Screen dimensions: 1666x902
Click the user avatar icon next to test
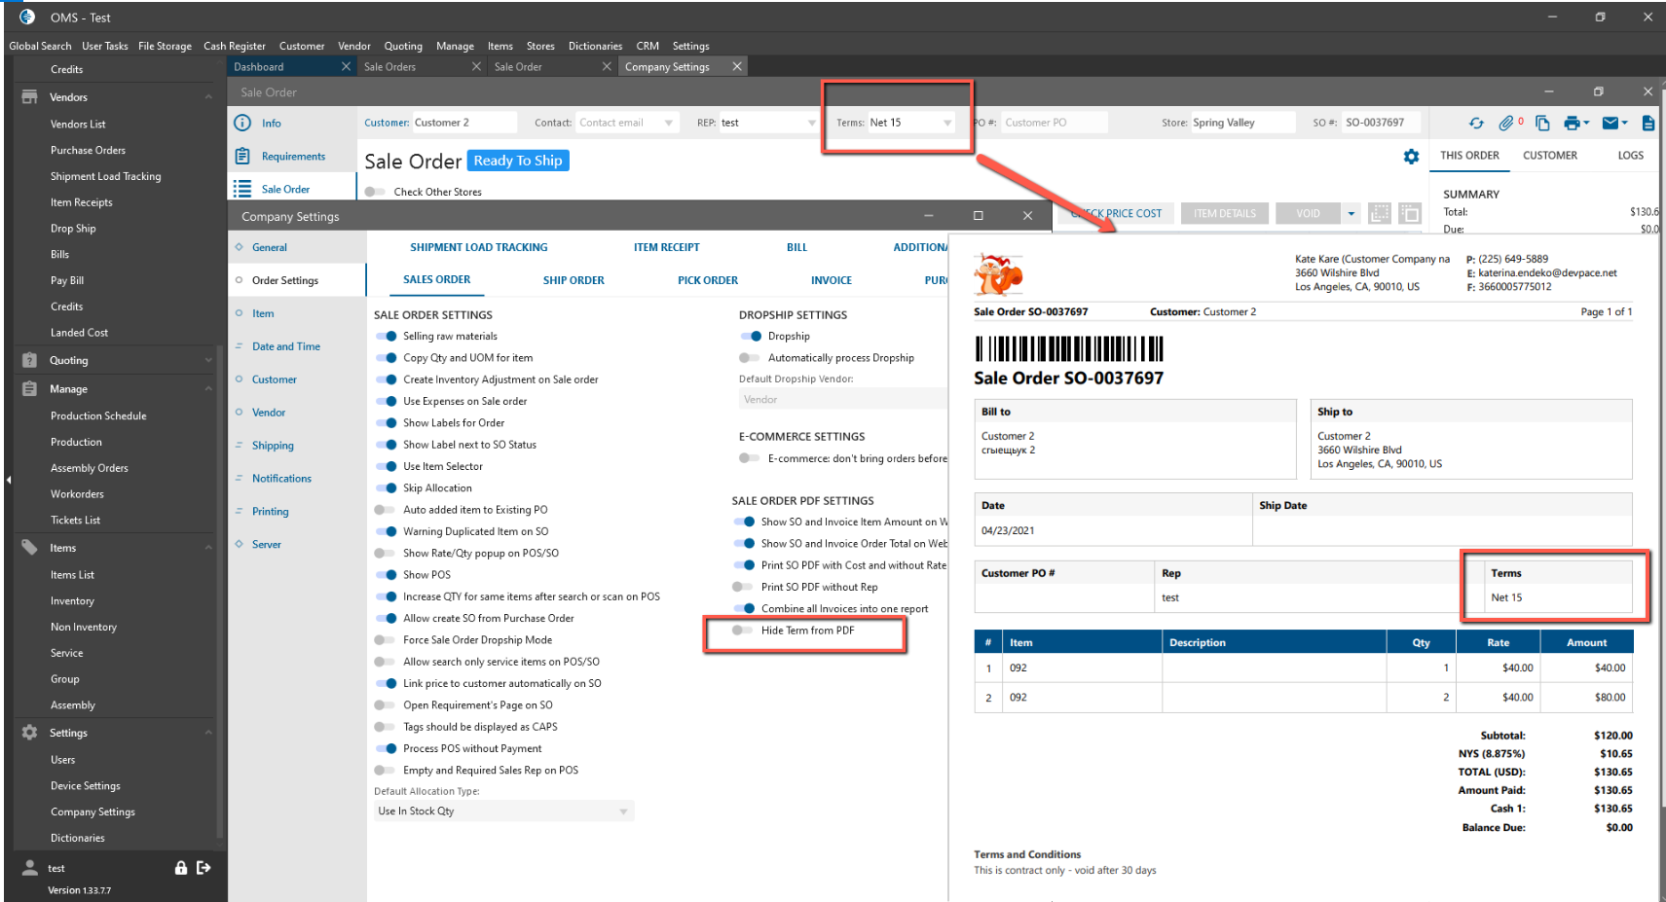[30, 868]
